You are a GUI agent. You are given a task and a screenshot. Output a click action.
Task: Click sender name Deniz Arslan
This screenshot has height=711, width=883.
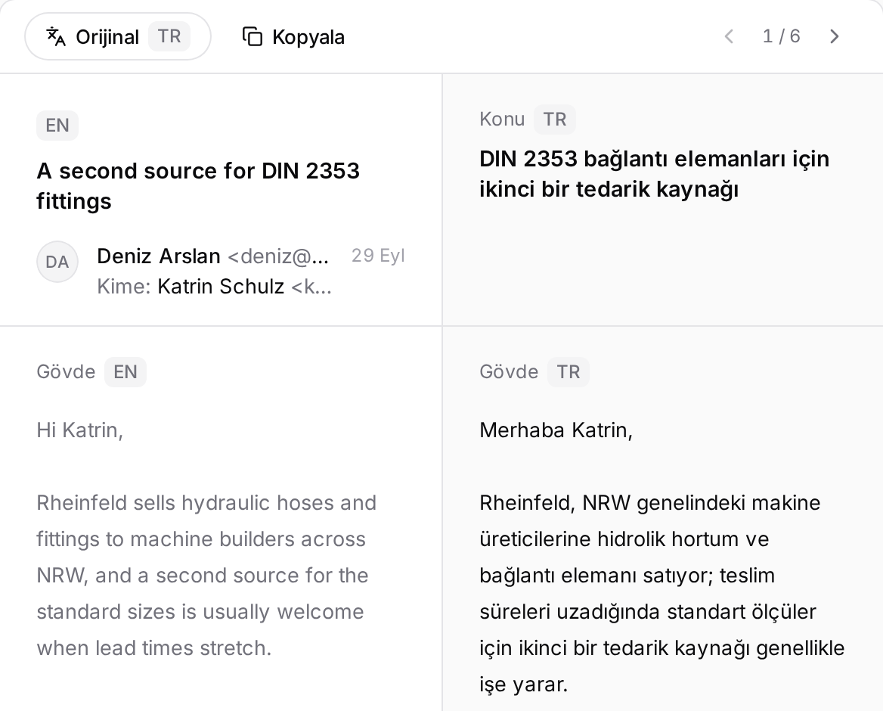pos(158,256)
